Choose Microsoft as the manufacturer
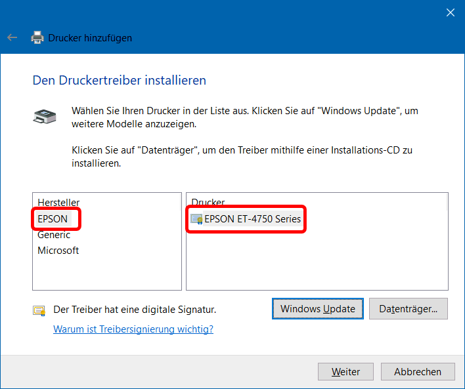The width and height of the screenshot is (465, 389). pos(58,251)
